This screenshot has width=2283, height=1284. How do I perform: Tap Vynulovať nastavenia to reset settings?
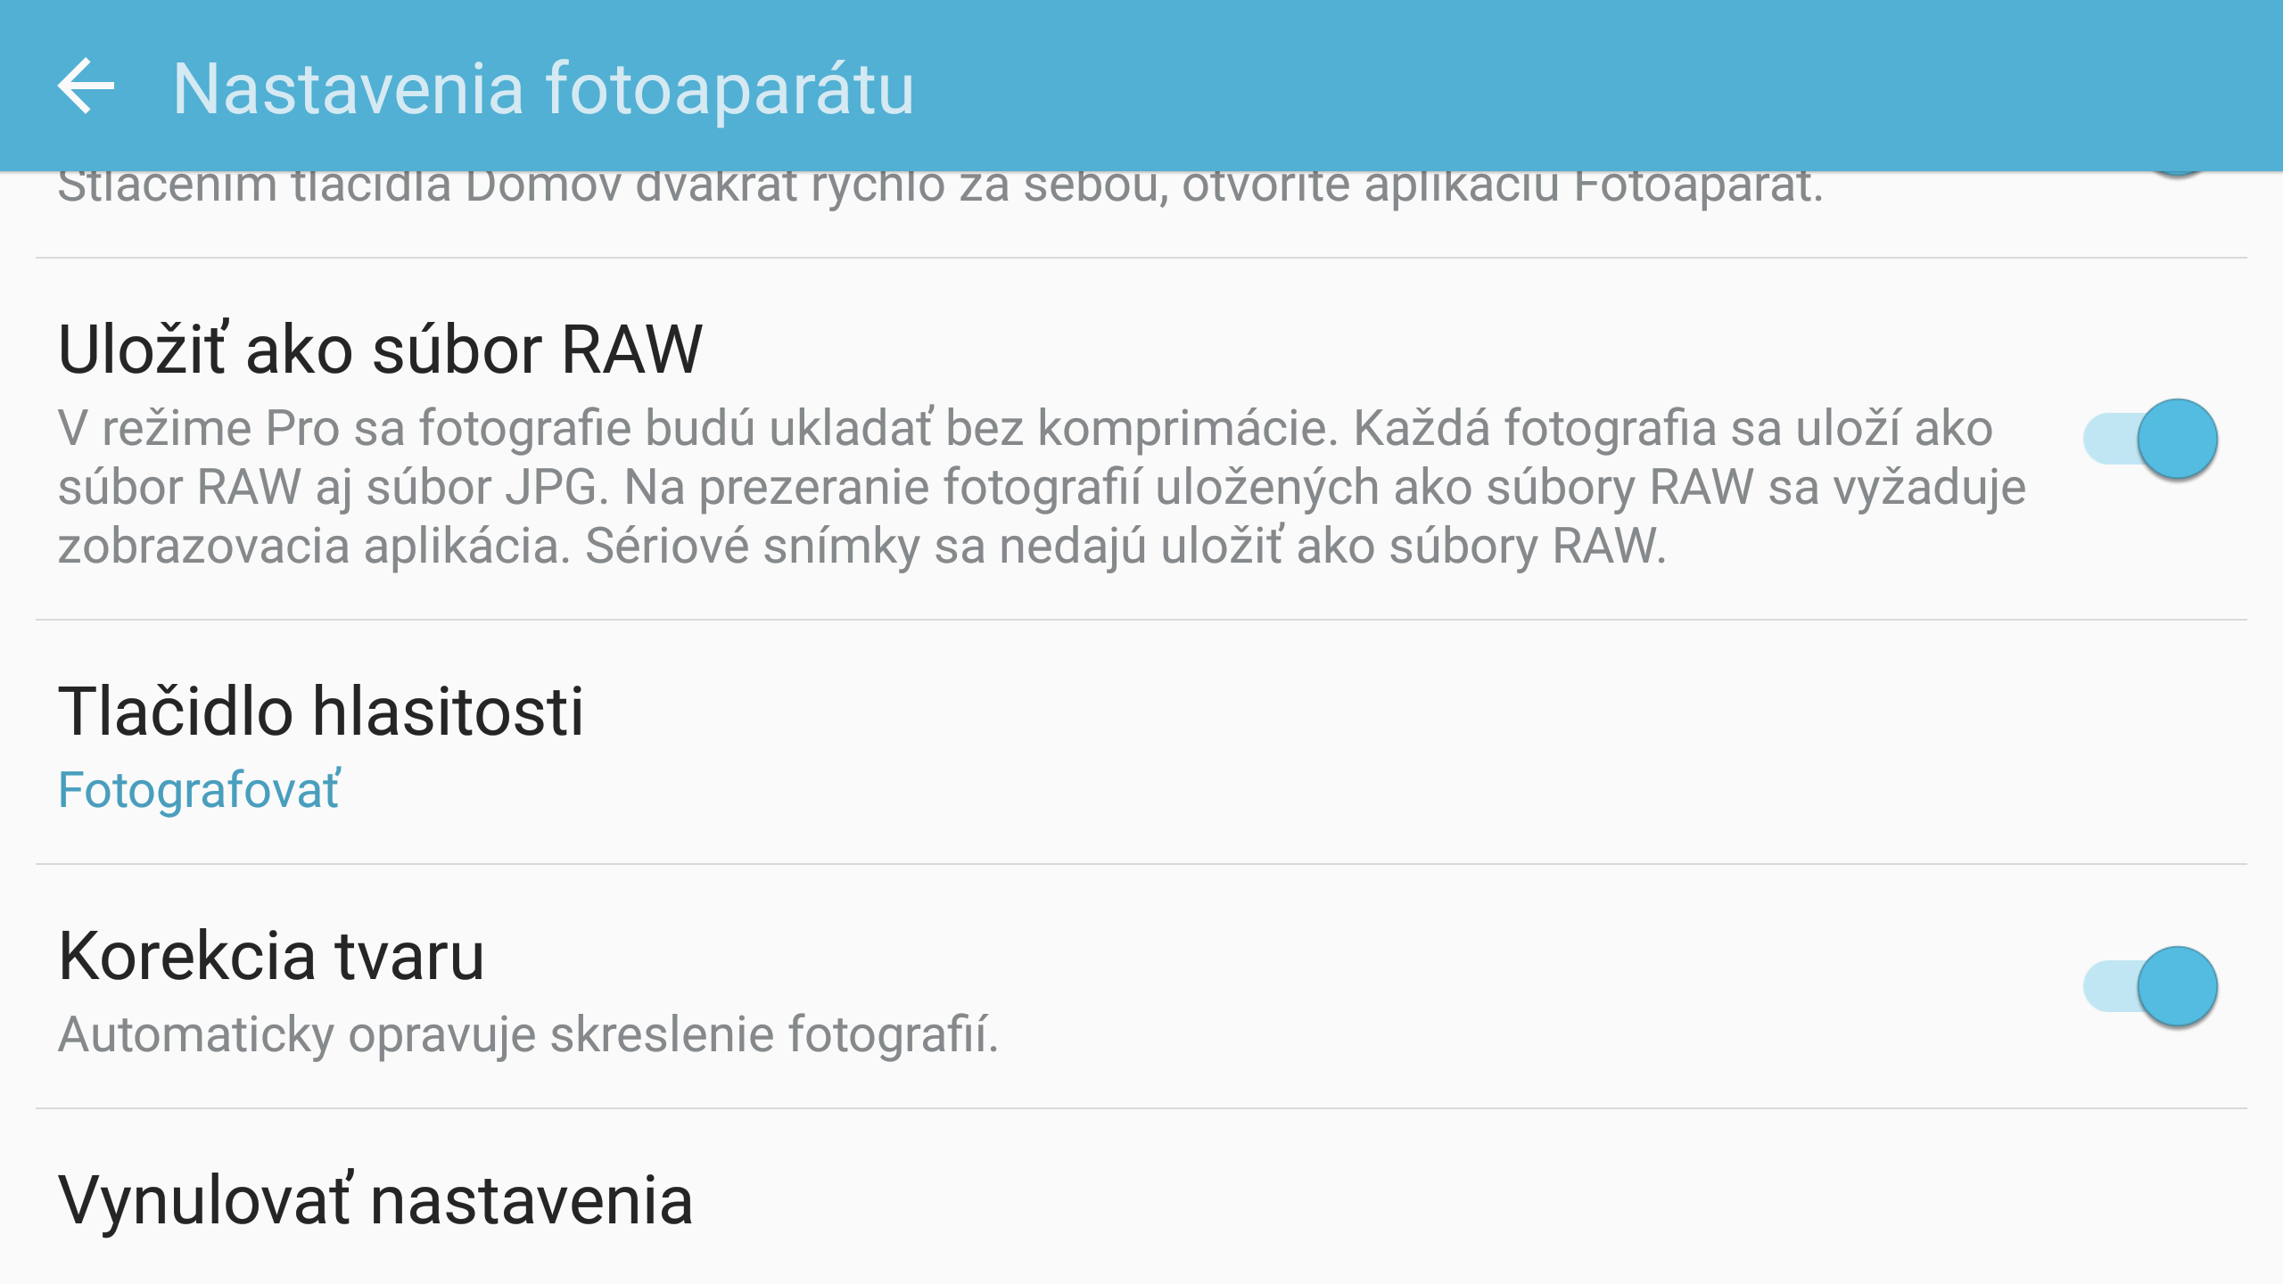click(x=375, y=1201)
